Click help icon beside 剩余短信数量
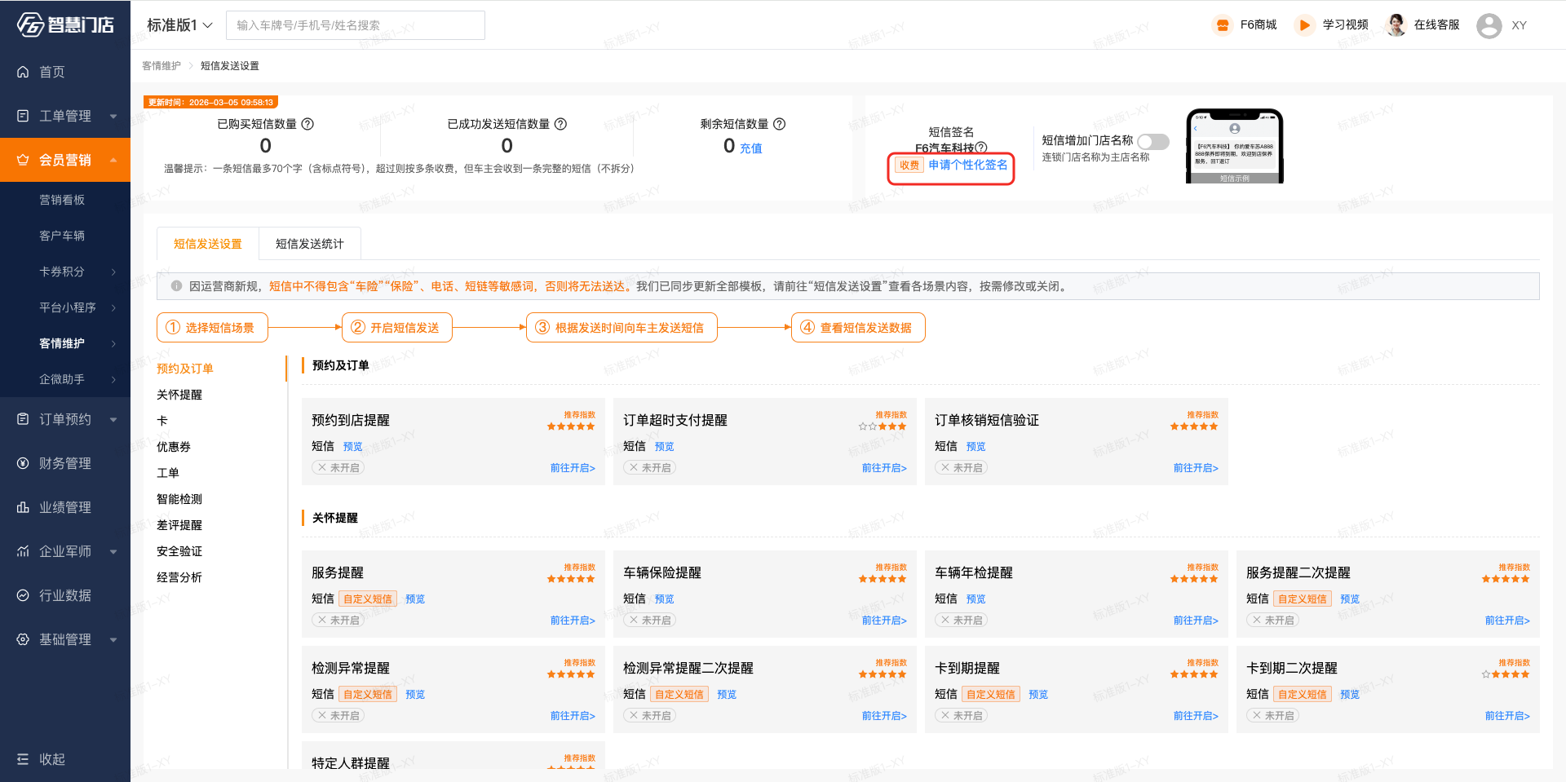 [779, 124]
